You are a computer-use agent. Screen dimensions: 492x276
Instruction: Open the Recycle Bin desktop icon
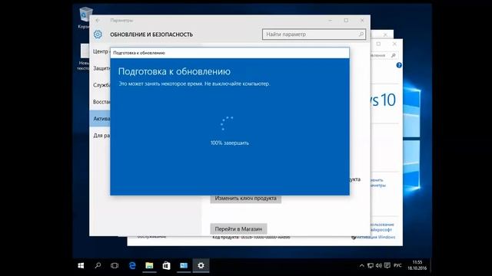click(85, 18)
